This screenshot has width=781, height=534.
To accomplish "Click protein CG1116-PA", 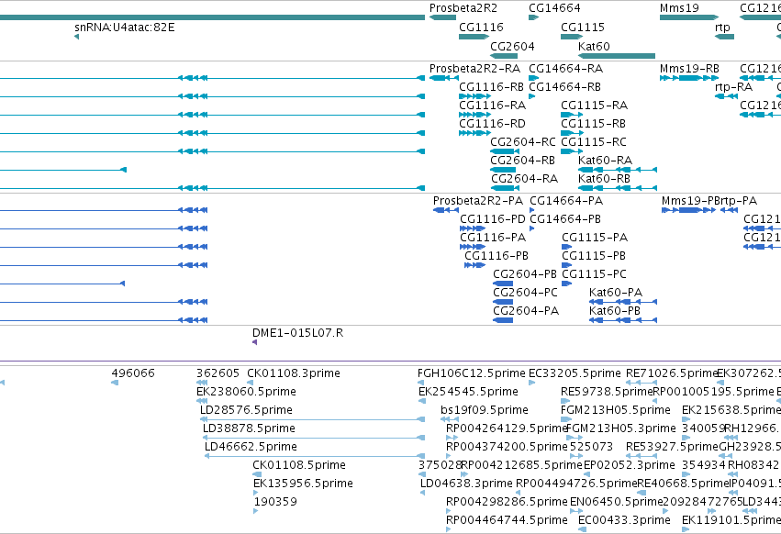I will pyautogui.click(x=493, y=238).
